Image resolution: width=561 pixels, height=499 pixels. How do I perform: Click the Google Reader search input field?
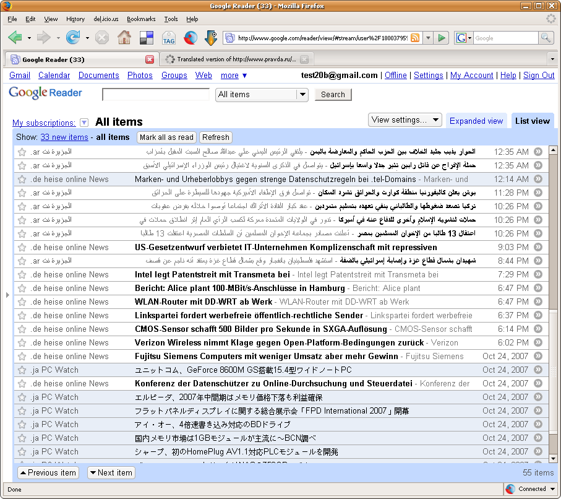pos(156,95)
